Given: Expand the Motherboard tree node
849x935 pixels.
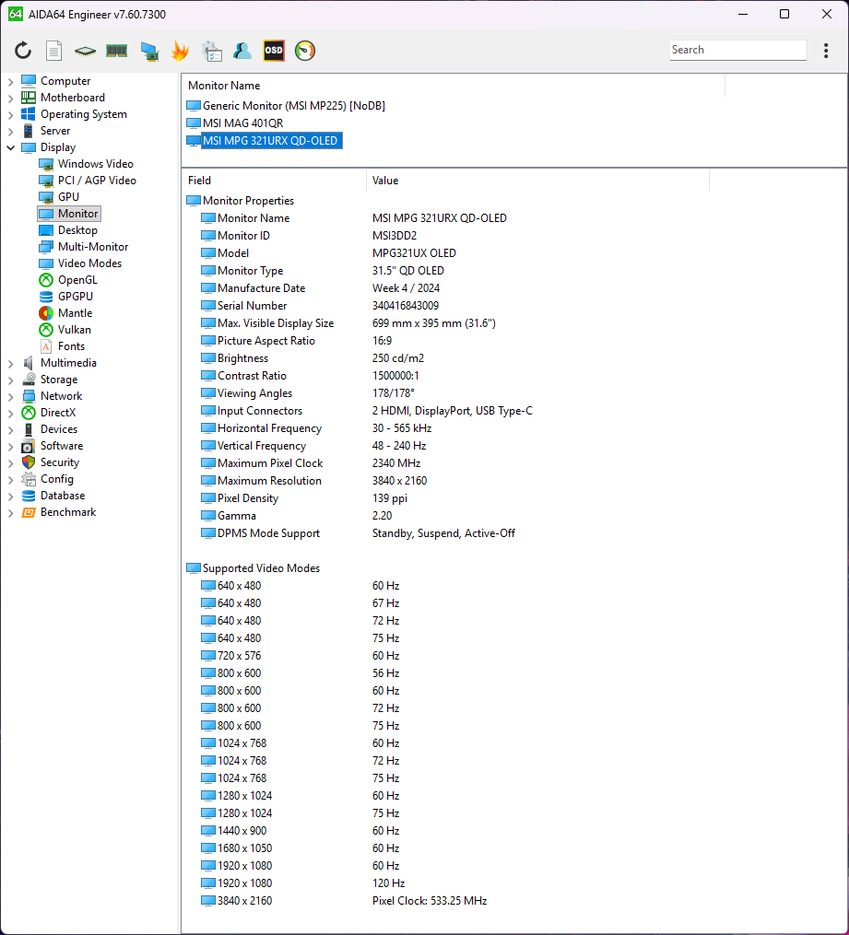Looking at the screenshot, I should coord(10,99).
